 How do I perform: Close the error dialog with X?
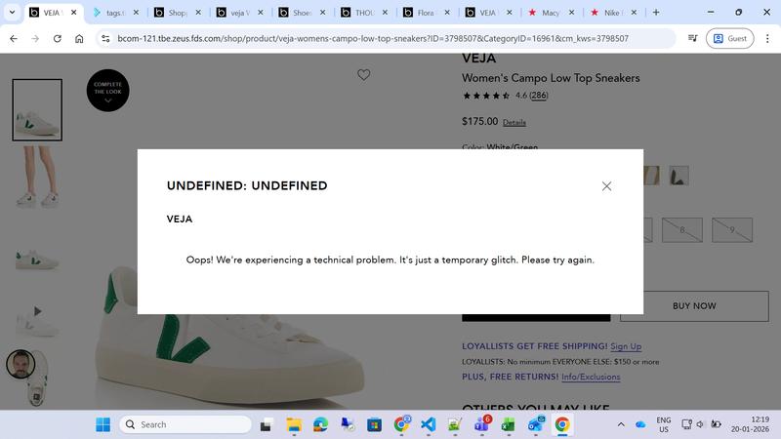(x=606, y=186)
